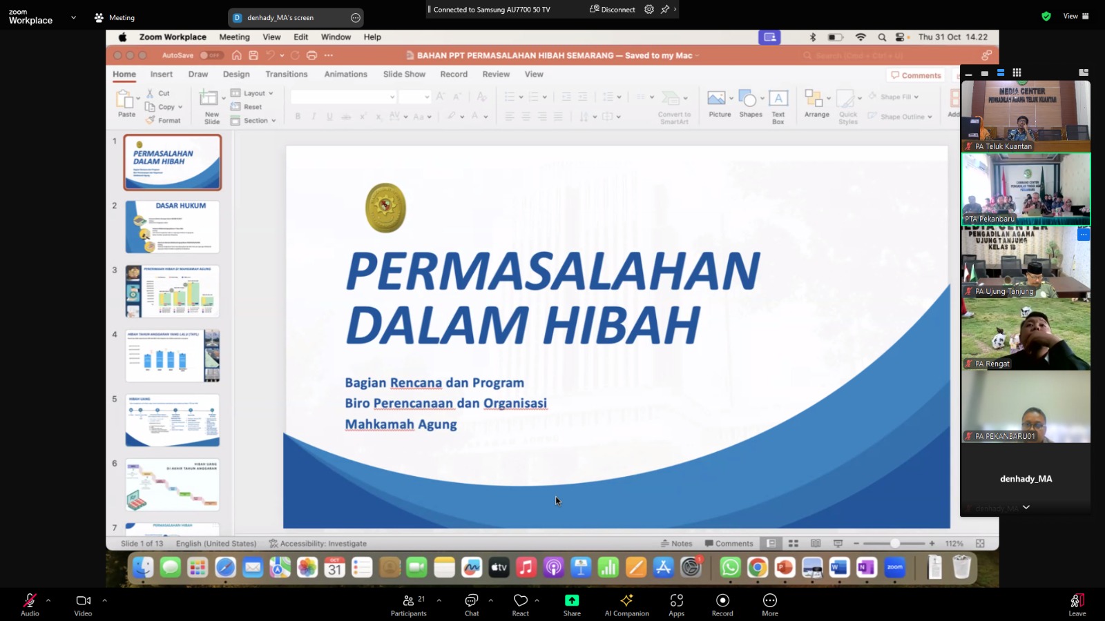This screenshot has width=1105, height=621.
Task: Launch AI Companion
Action: pos(626,604)
